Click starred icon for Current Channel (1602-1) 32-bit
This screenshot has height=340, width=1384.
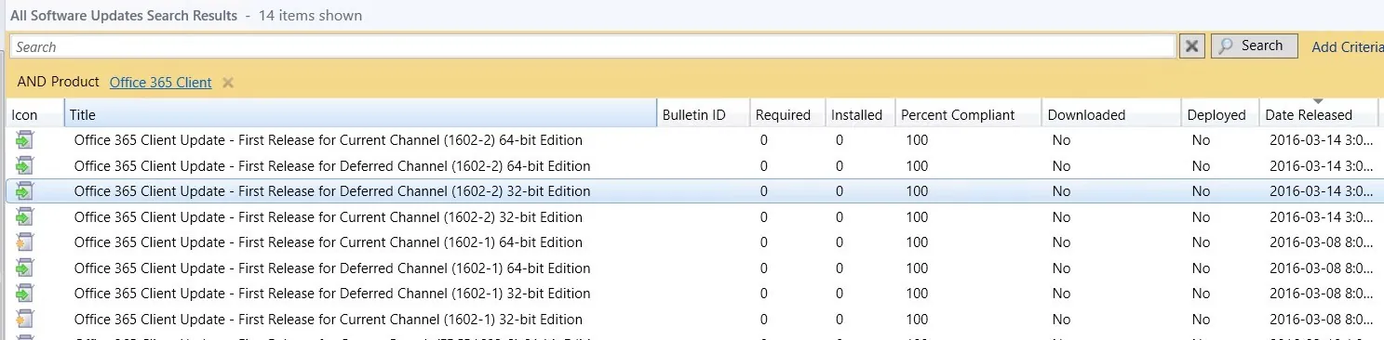[x=24, y=319]
